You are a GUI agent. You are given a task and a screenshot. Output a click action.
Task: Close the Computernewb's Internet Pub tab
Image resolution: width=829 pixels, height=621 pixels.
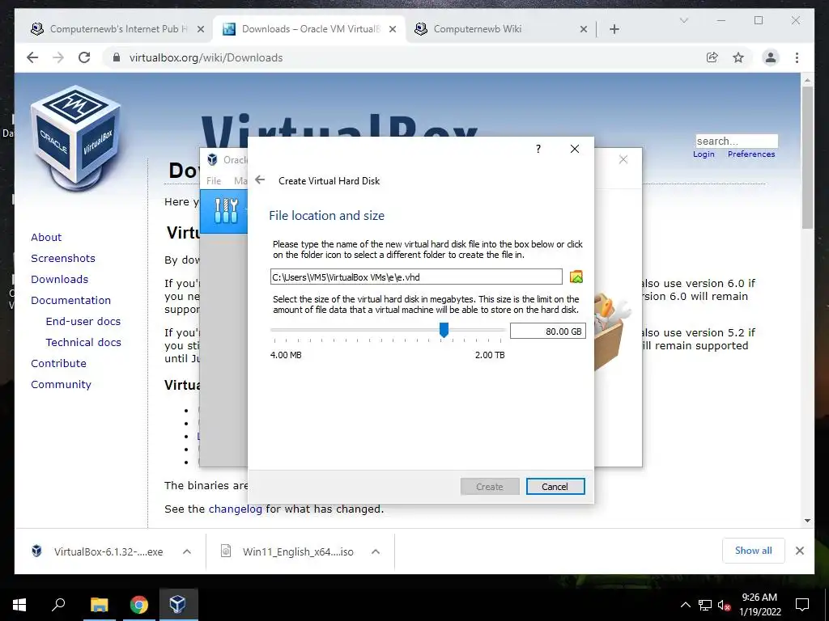[x=201, y=29]
